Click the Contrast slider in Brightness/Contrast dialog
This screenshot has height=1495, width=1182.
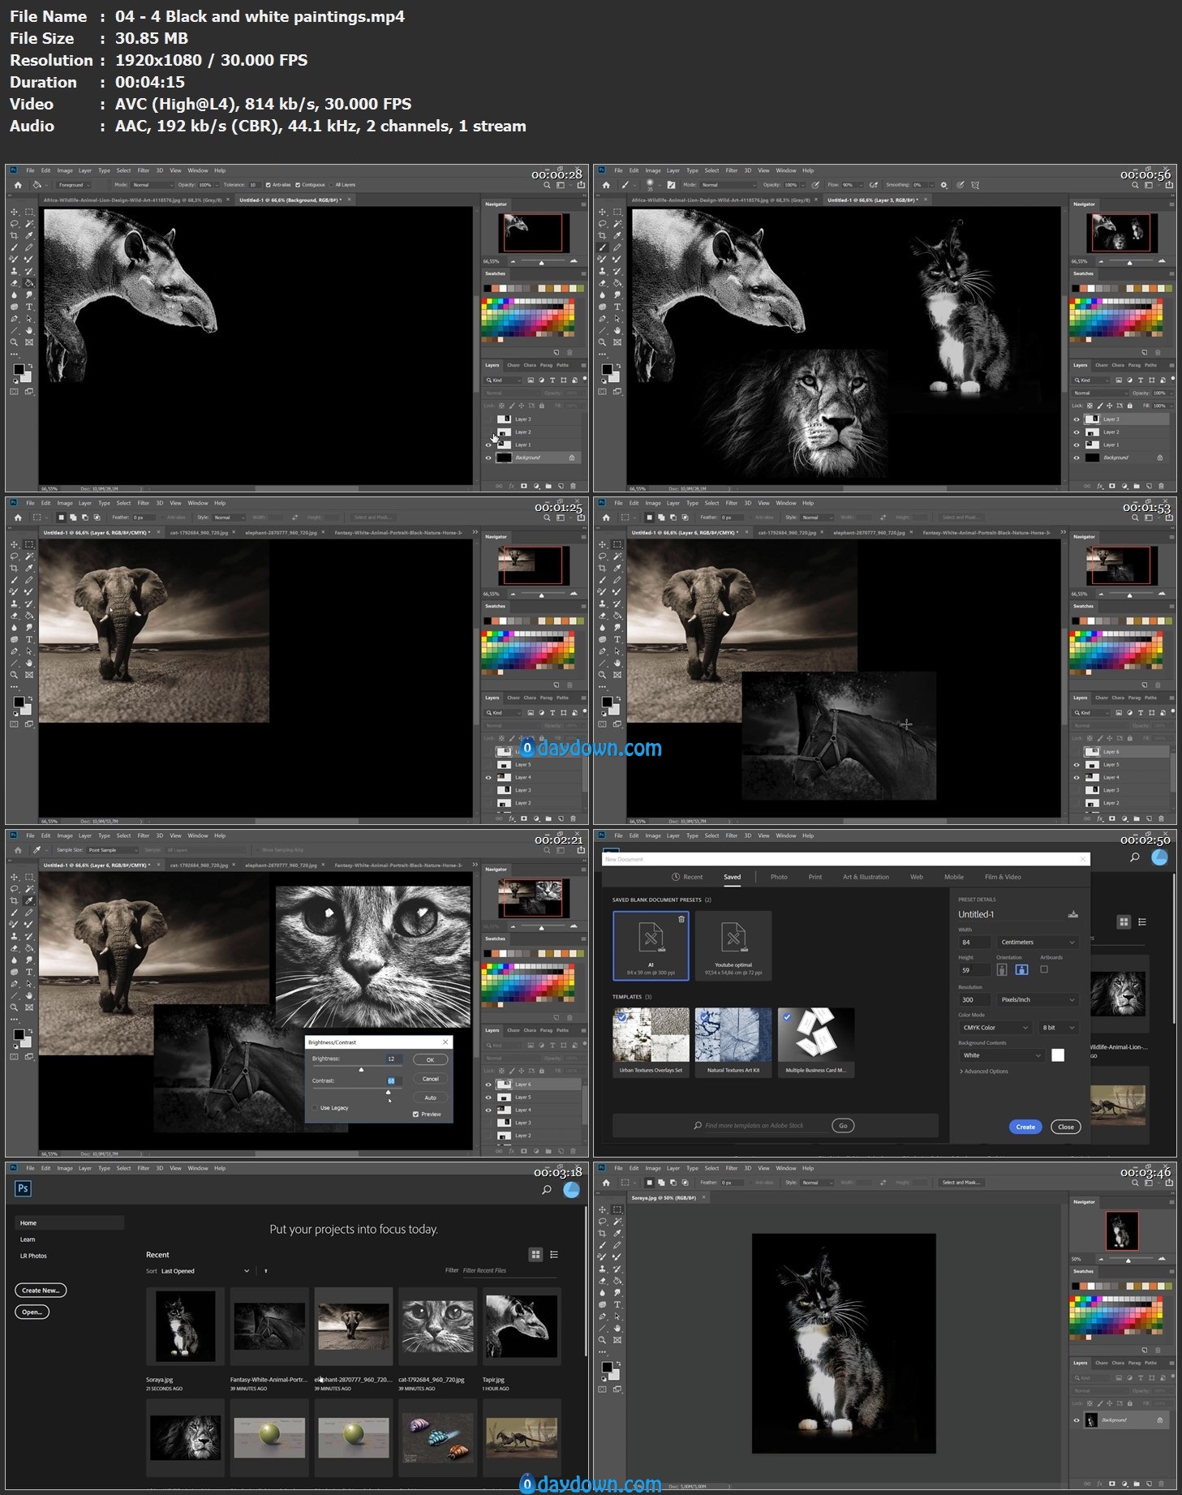point(357,1092)
